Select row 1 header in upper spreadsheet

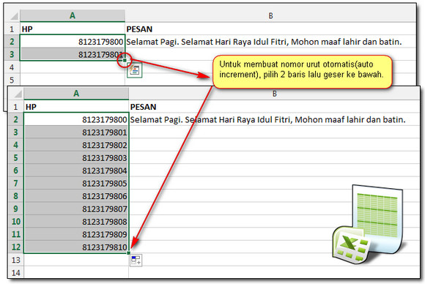point(12,29)
